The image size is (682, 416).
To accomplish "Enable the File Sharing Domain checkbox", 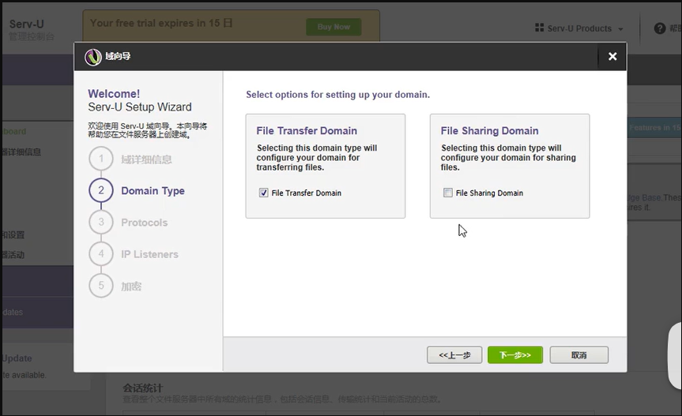I will [x=447, y=193].
